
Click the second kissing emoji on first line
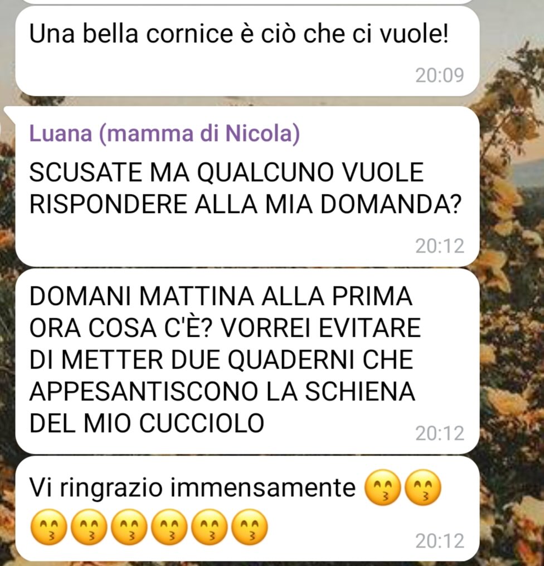(x=423, y=487)
